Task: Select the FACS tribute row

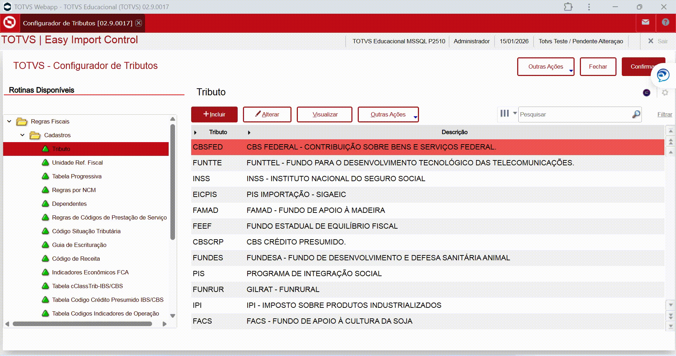Action: pos(428,321)
